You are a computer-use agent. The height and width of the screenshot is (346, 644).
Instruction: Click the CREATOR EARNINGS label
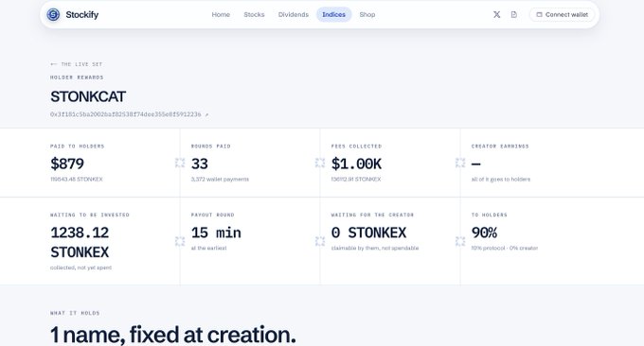tap(500, 147)
